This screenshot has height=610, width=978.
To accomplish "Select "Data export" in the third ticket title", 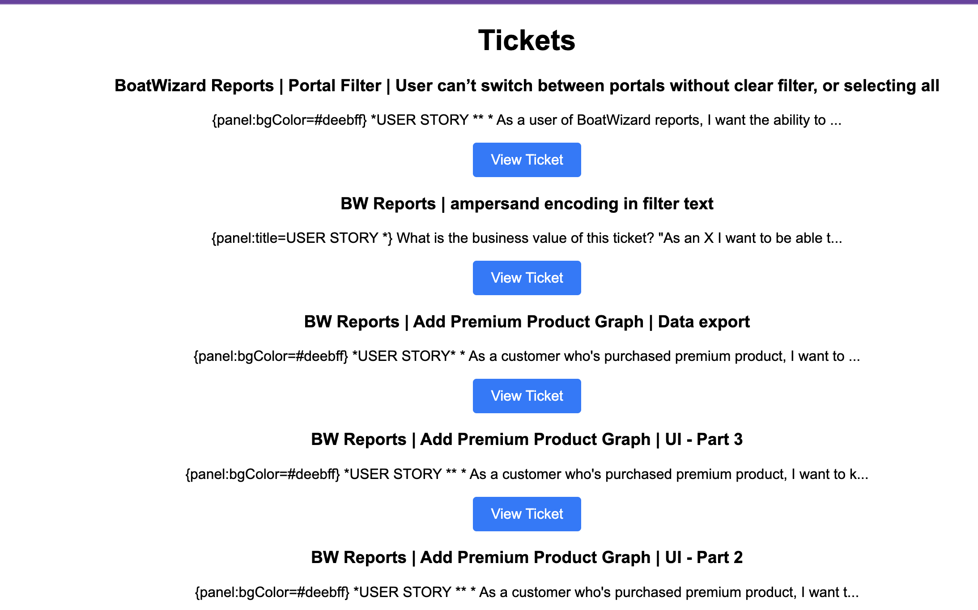I will click(x=704, y=322).
